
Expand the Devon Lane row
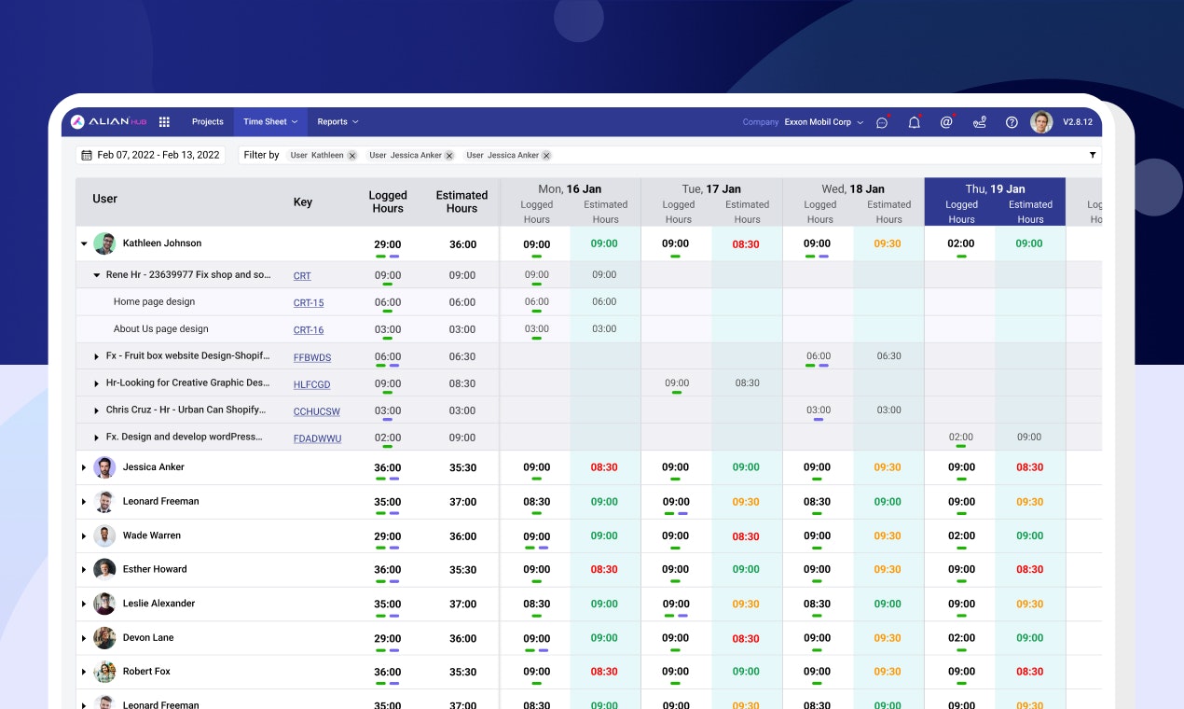(84, 638)
